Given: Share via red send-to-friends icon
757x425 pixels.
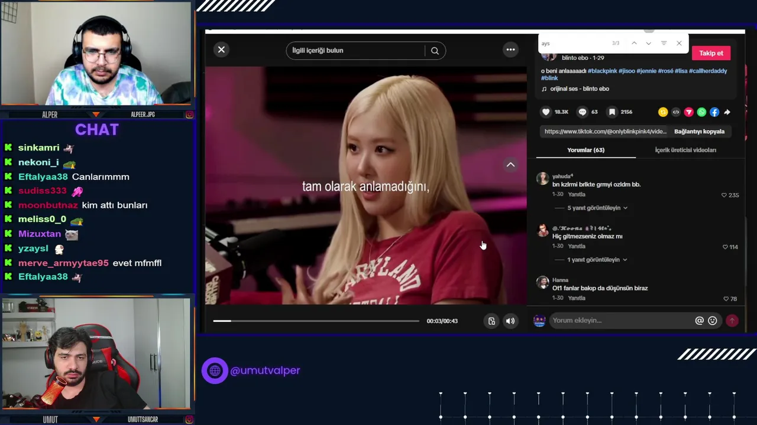Looking at the screenshot, I should coord(688,112).
